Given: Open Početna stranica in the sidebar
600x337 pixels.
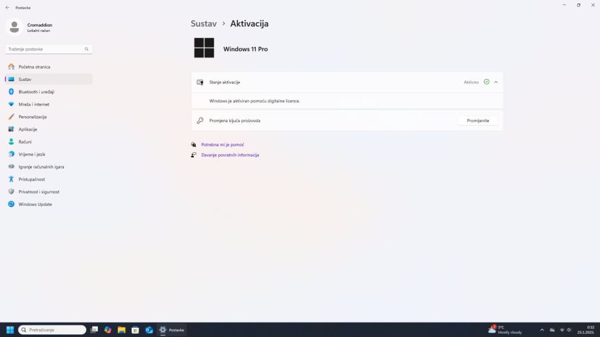Looking at the screenshot, I should 48,67.
